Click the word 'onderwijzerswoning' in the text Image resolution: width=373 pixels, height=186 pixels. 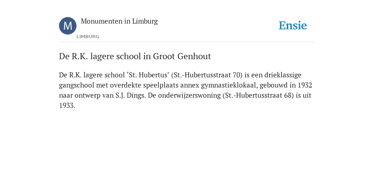(189, 96)
